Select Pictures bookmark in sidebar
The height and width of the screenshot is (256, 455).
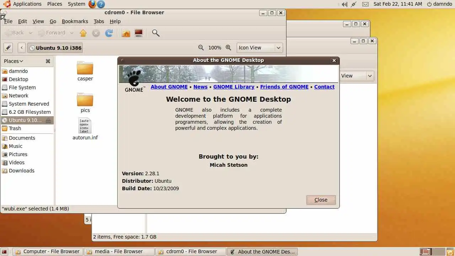point(27,154)
